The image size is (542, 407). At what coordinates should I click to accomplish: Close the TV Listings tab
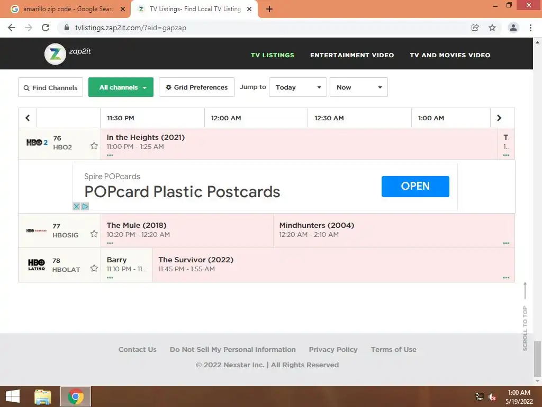pyautogui.click(x=249, y=10)
